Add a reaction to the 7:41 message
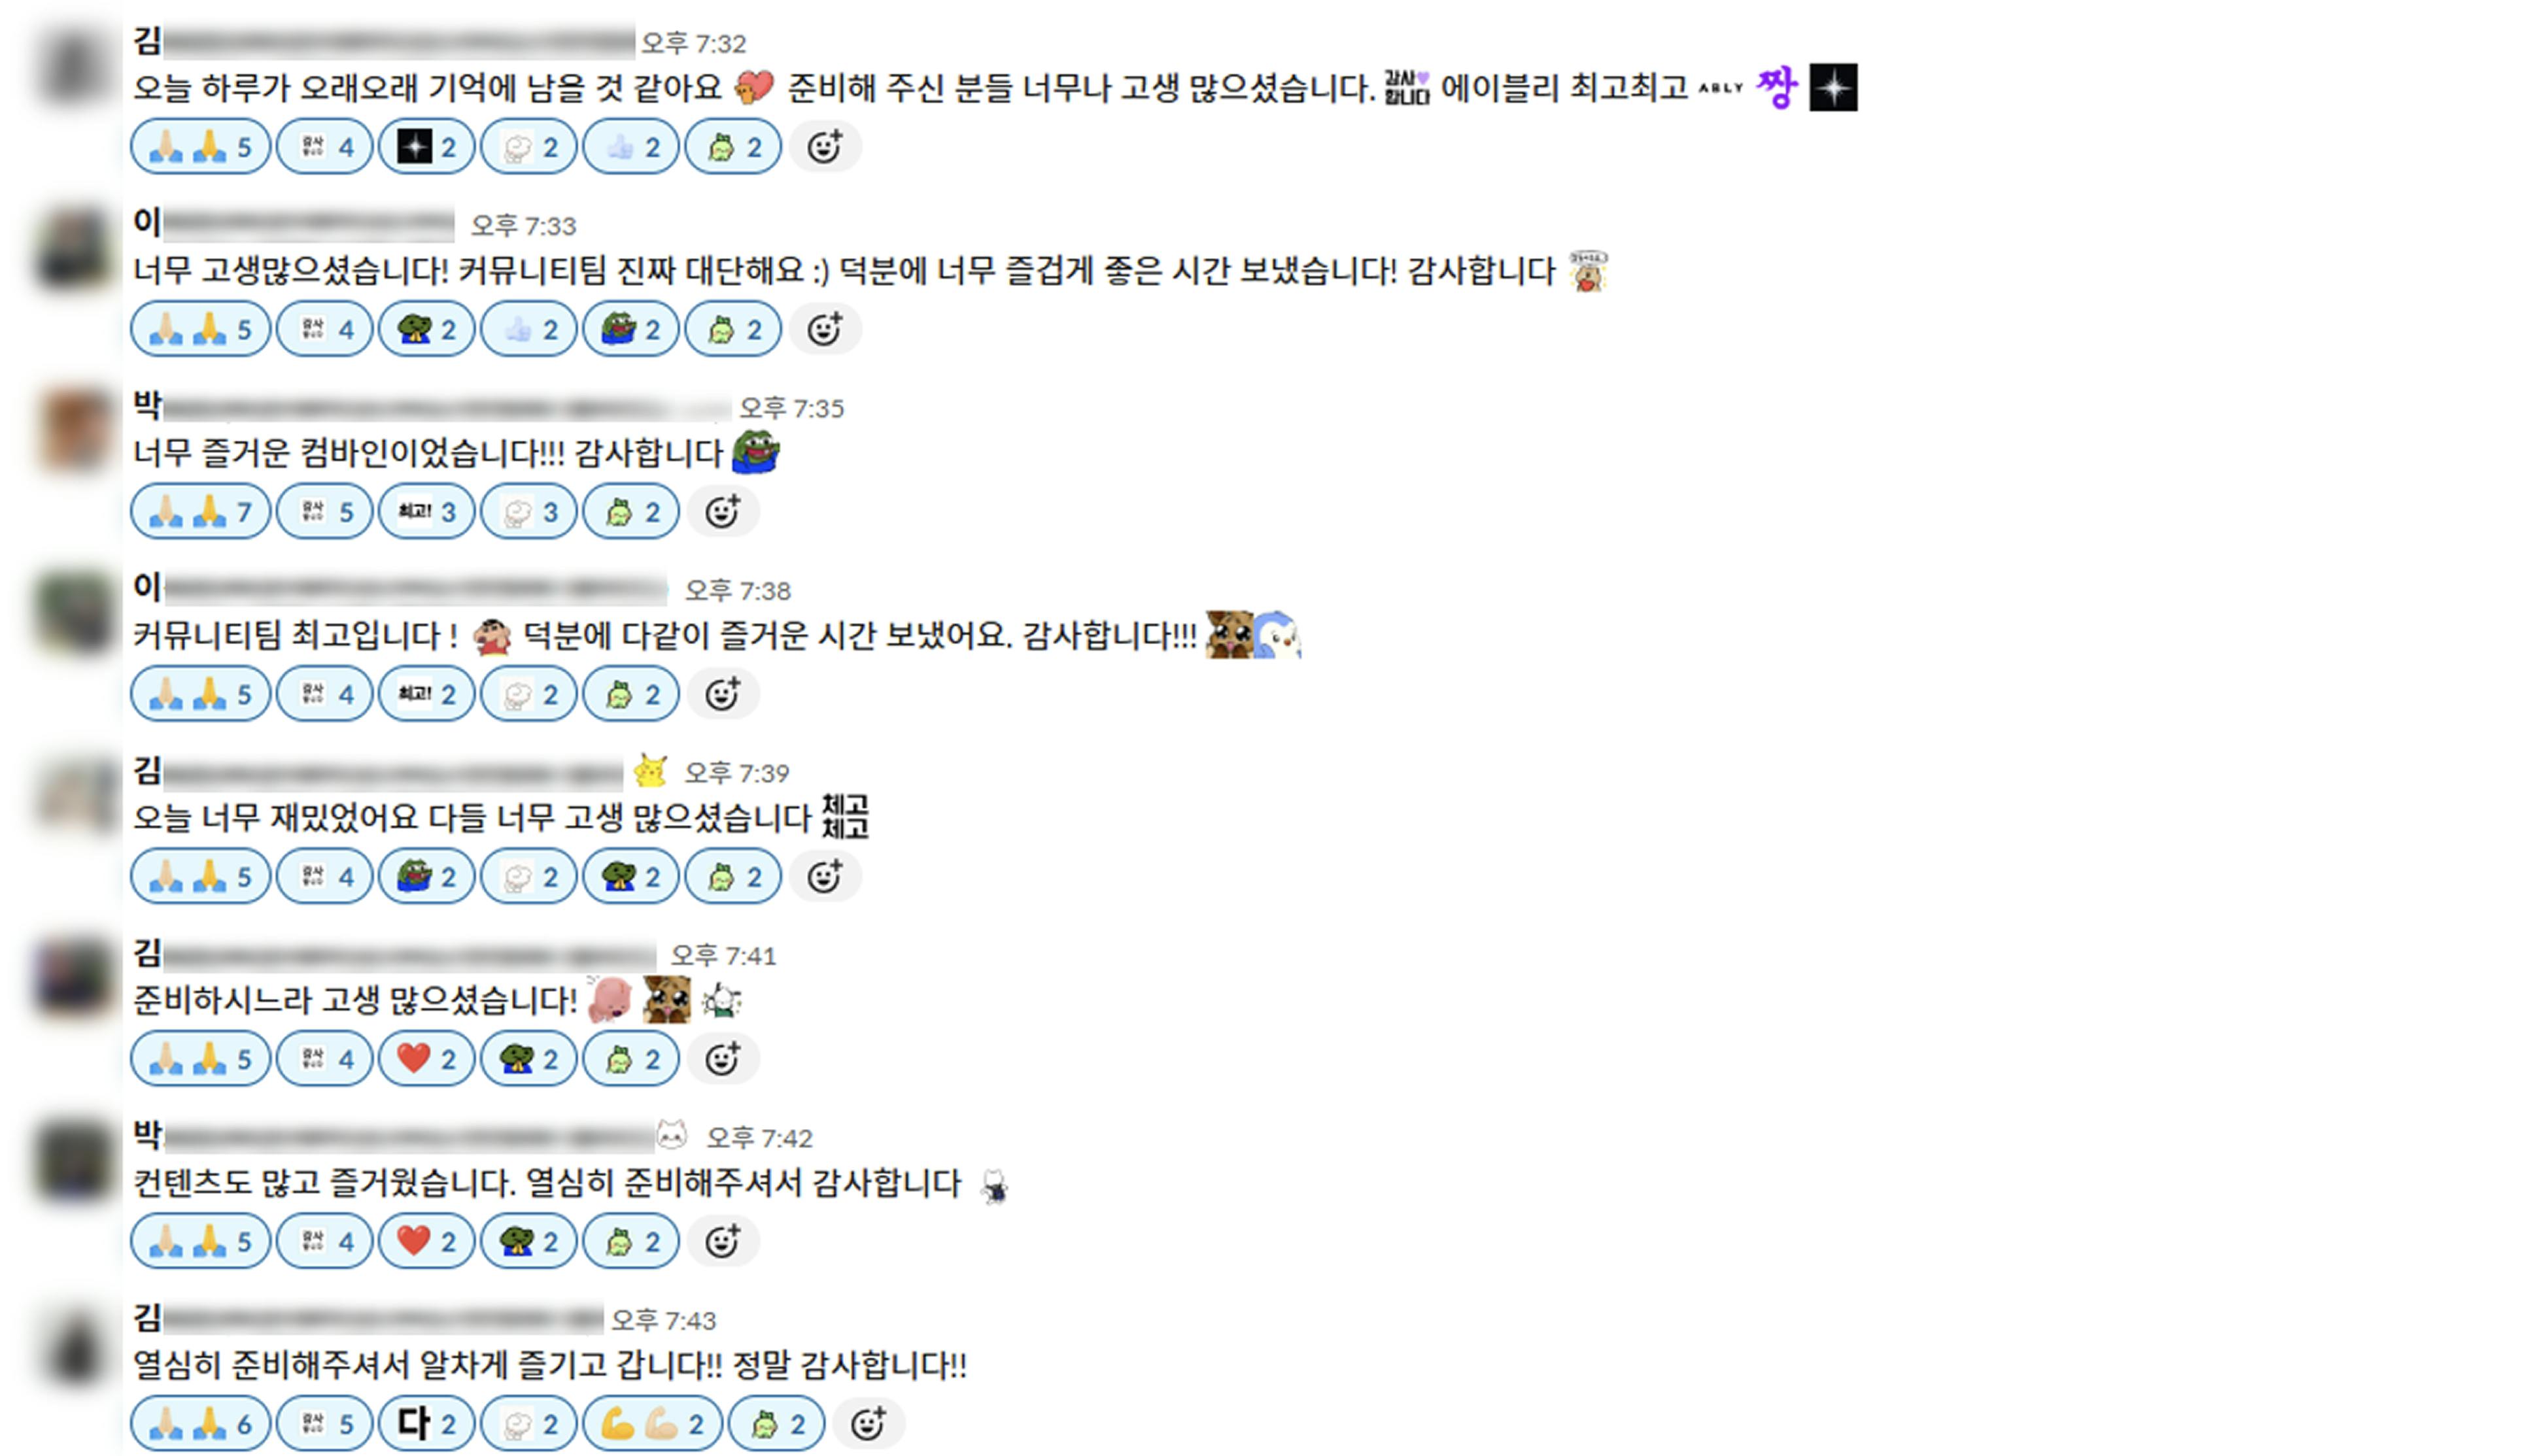2529x1456 pixels. point(722,1059)
